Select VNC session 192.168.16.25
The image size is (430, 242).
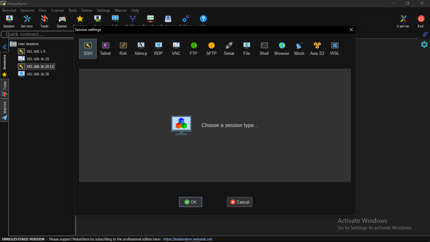tap(34, 59)
